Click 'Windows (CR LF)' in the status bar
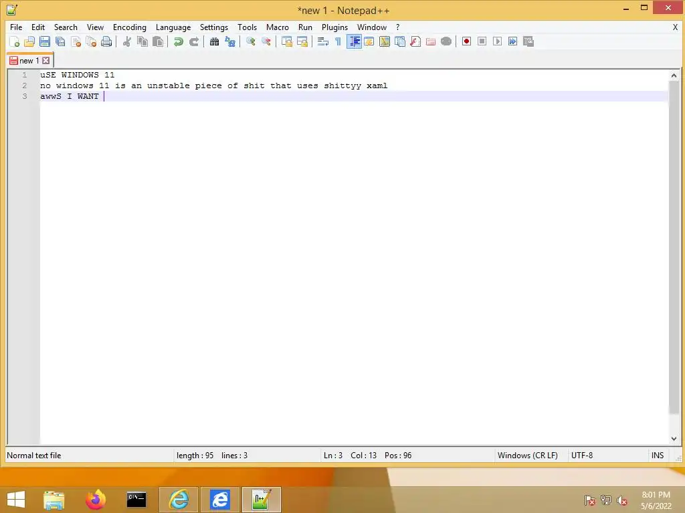 pos(528,456)
